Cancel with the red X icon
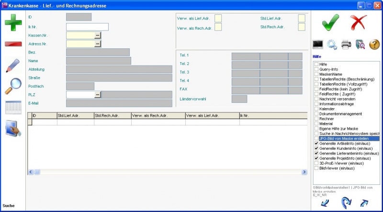This screenshot has height=212, width=383. 358,22
